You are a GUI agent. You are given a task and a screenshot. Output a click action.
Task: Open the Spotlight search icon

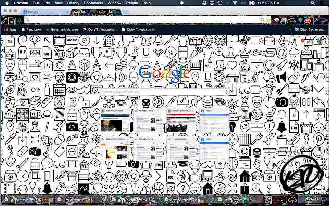[x=313, y=3]
